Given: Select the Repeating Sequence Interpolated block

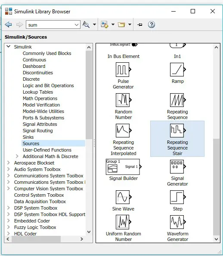Looking at the screenshot, I should [x=123, y=140].
